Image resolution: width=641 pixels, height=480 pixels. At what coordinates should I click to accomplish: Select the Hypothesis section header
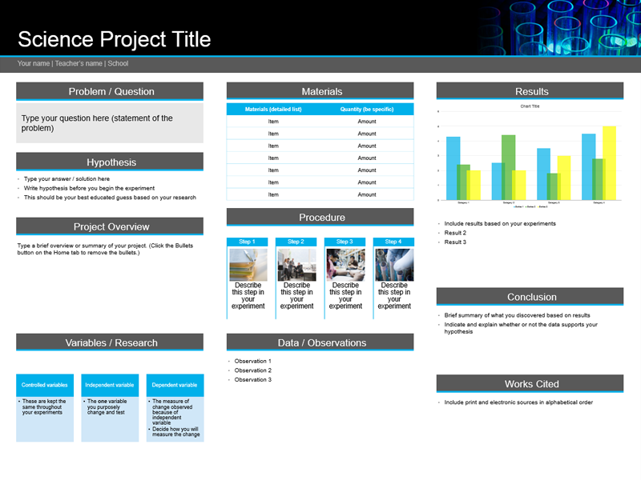pyautogui.click(x=111, y=162)
